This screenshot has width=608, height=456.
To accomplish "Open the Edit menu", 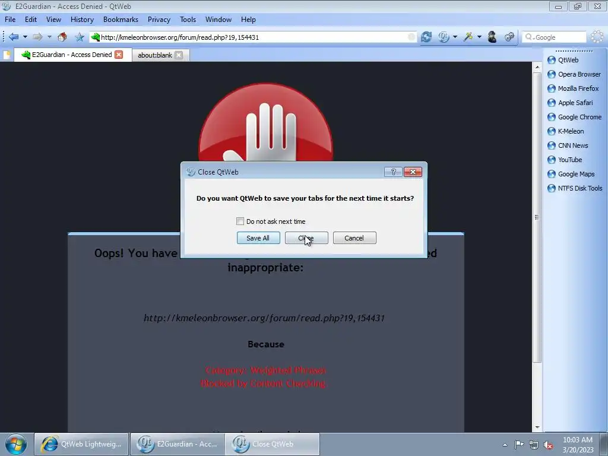I will click(31, 20).
